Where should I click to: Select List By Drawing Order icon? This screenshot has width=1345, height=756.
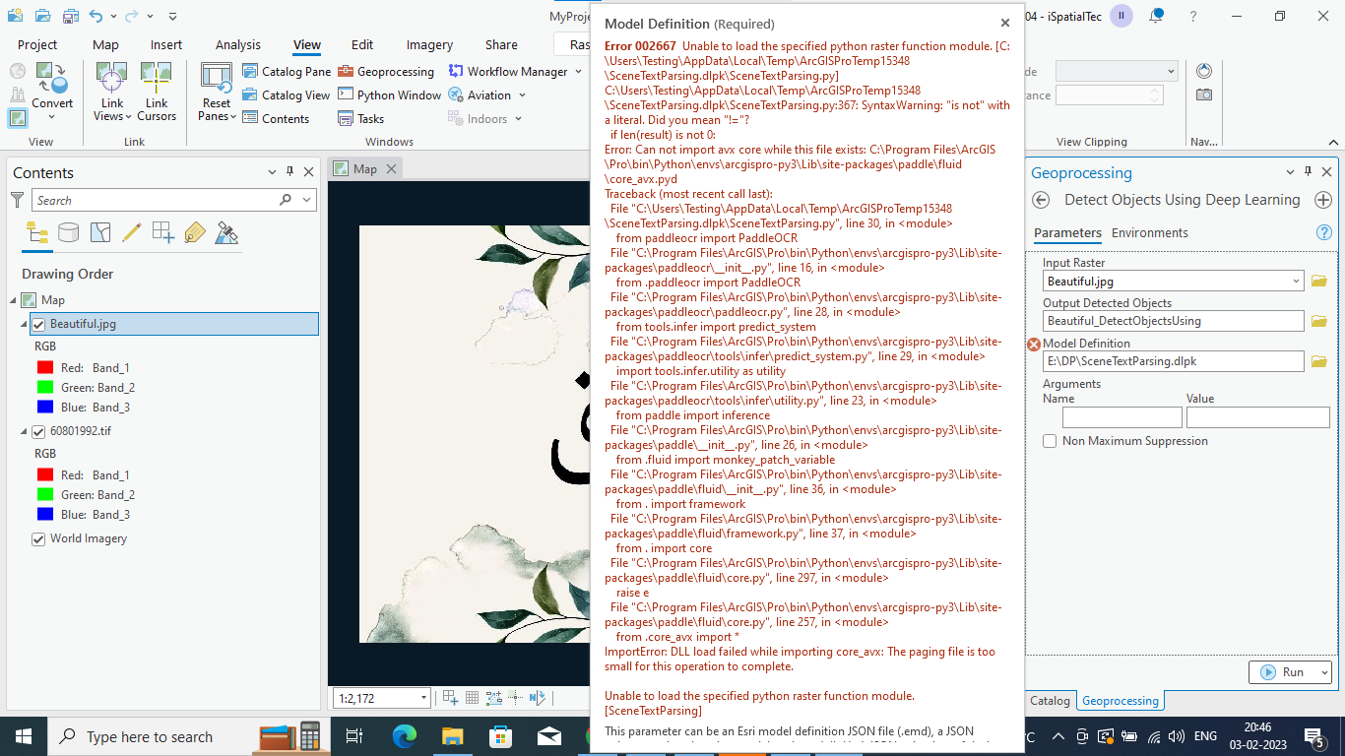[36, 232]
